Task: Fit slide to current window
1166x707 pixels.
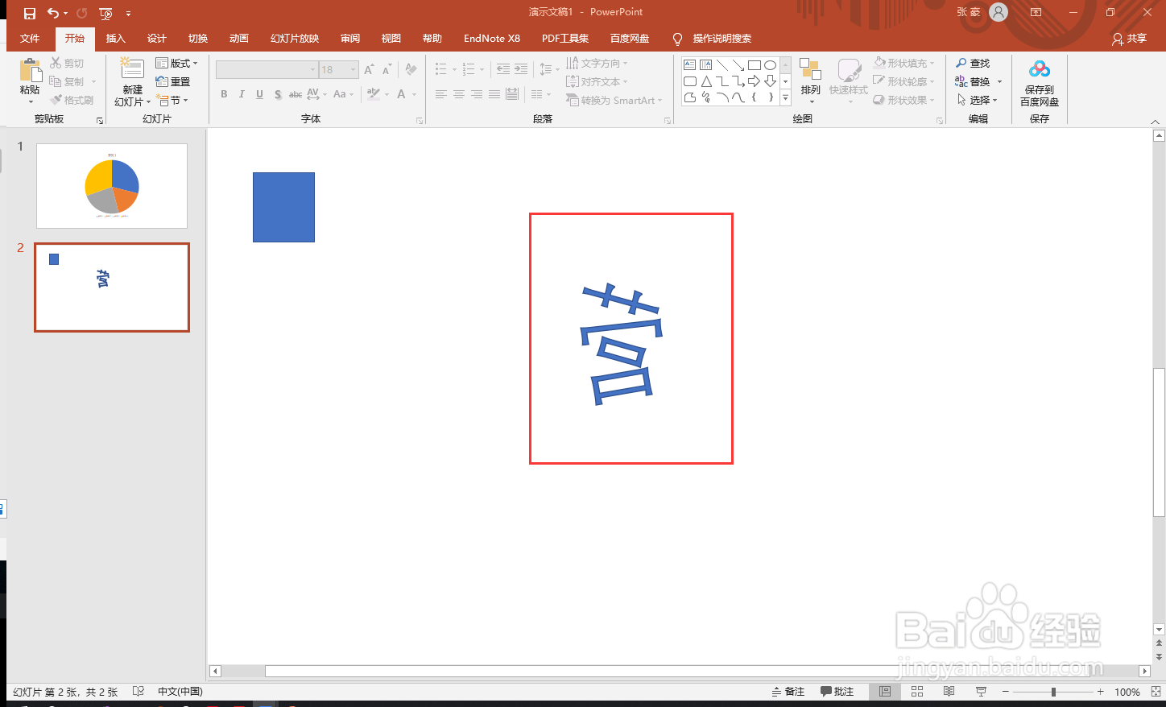Action: tap(1156, 692)
